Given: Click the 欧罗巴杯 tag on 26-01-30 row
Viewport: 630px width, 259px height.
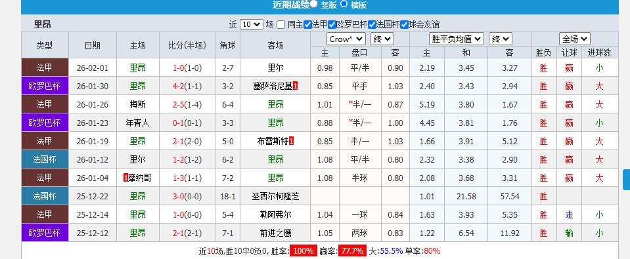Looking at the screenshot, I should [45, 86].
